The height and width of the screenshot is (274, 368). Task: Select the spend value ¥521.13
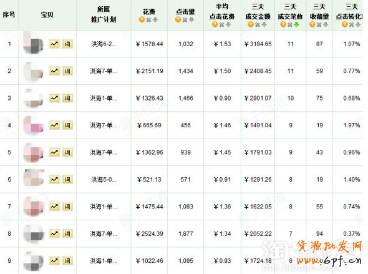click(x=149, y=180)
